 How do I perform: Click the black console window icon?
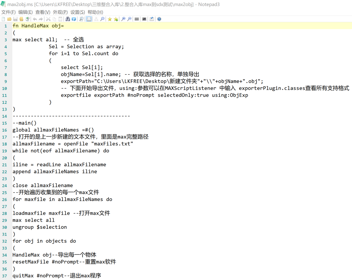(x=144, y=19)
